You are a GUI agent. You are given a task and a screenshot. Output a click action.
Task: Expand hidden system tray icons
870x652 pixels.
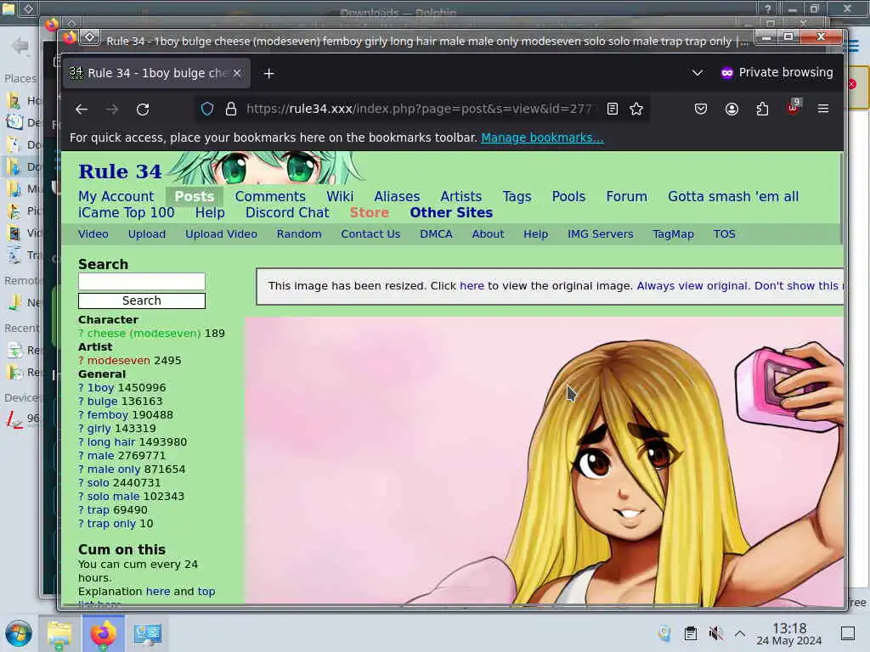click(x=740, y=633)
